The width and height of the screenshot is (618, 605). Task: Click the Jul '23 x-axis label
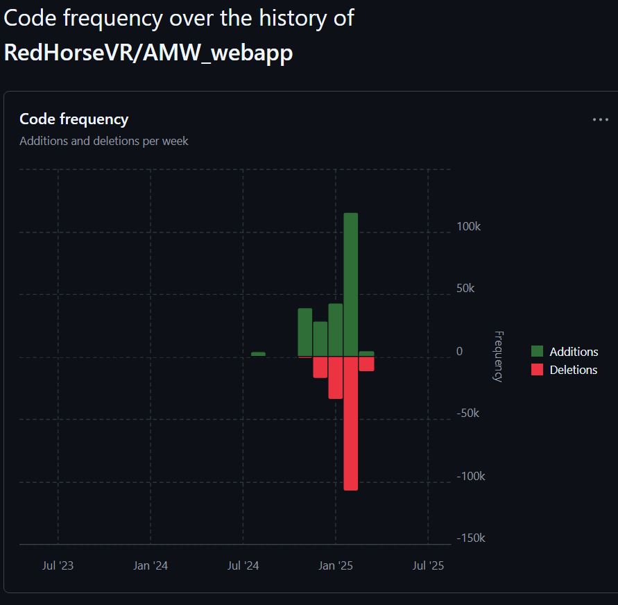click(x=58, y=565)
